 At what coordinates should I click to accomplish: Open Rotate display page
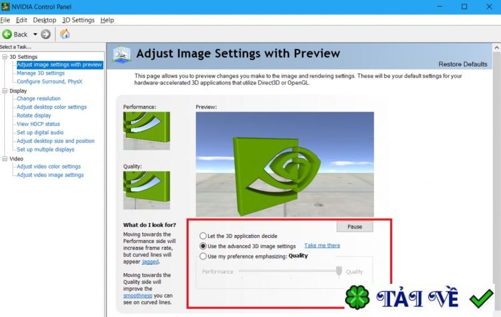coord(34,115)
